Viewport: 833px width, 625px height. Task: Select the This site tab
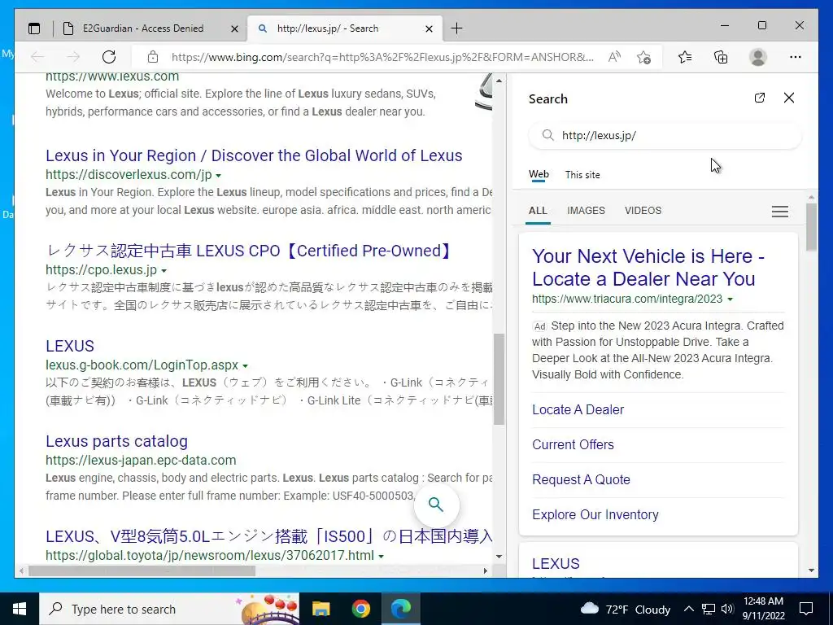point(582,175)
